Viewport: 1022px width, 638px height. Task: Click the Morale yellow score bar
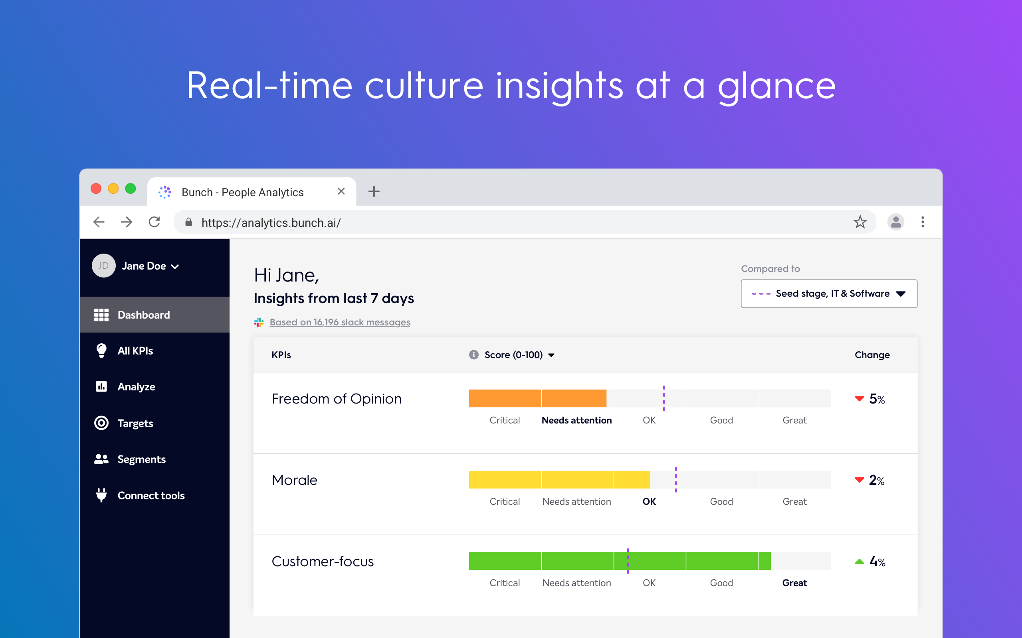559,480
